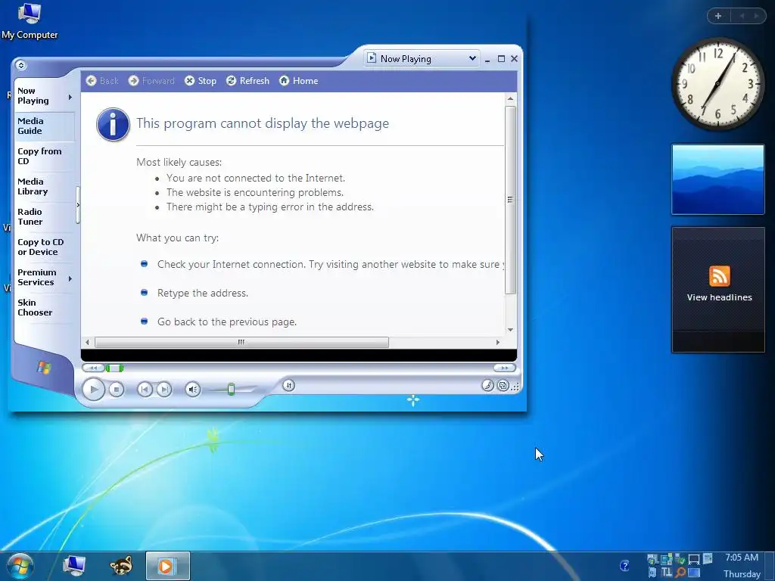
Task: Click the horizontal scrollbar thumb
Action: pos(241,342)
